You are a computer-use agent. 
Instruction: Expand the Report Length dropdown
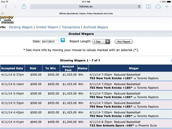coord(101,42)
